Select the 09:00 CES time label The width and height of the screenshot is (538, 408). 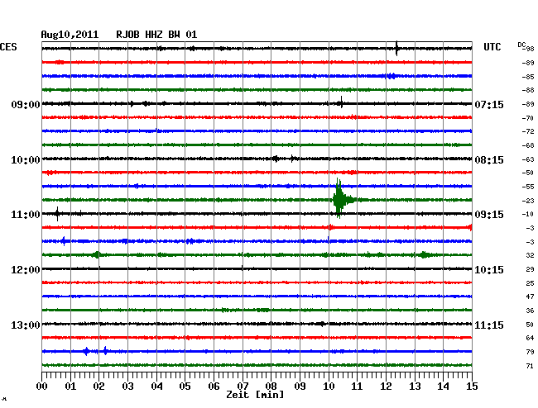click(26, 104)
